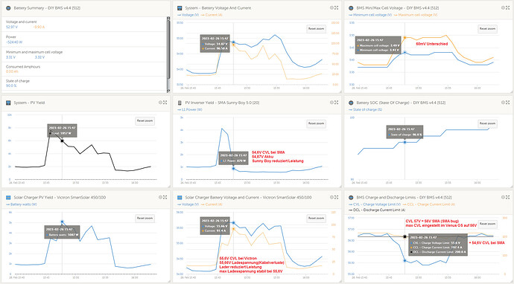The width and height of the screenshot is (514, 284).
Task: Reset zoom on BMS Charge and Discharge Limits chart
Action: [487, 224]
